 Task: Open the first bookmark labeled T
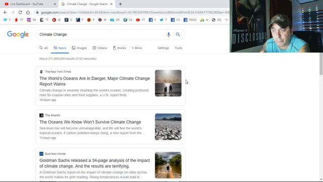[7, 20]
